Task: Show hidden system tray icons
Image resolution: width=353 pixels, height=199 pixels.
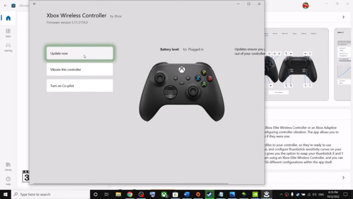Action: click(x=281, y=194)
